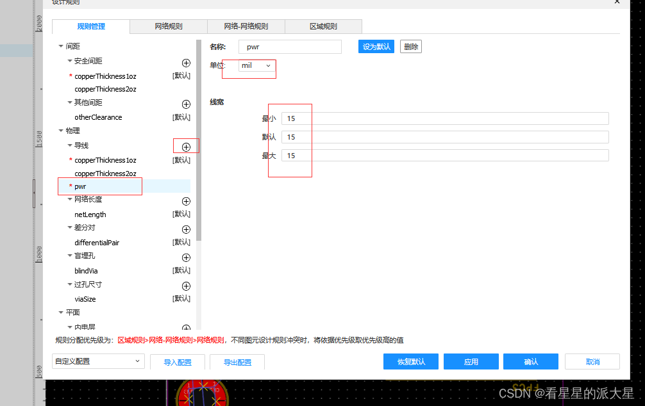
Task: Collapse the 导线 group
Action: (x=69, y=145)
